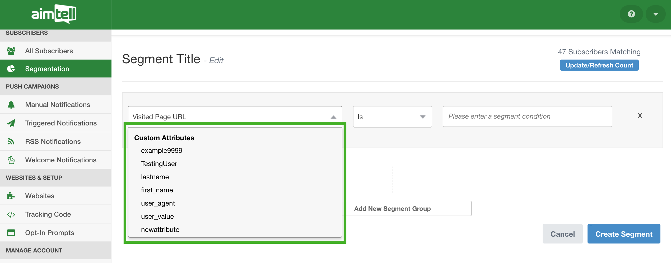Pick newattribute from Custom Attributes
The height and width of the screenshot is (263, 671).
click(x=160, y=230)
